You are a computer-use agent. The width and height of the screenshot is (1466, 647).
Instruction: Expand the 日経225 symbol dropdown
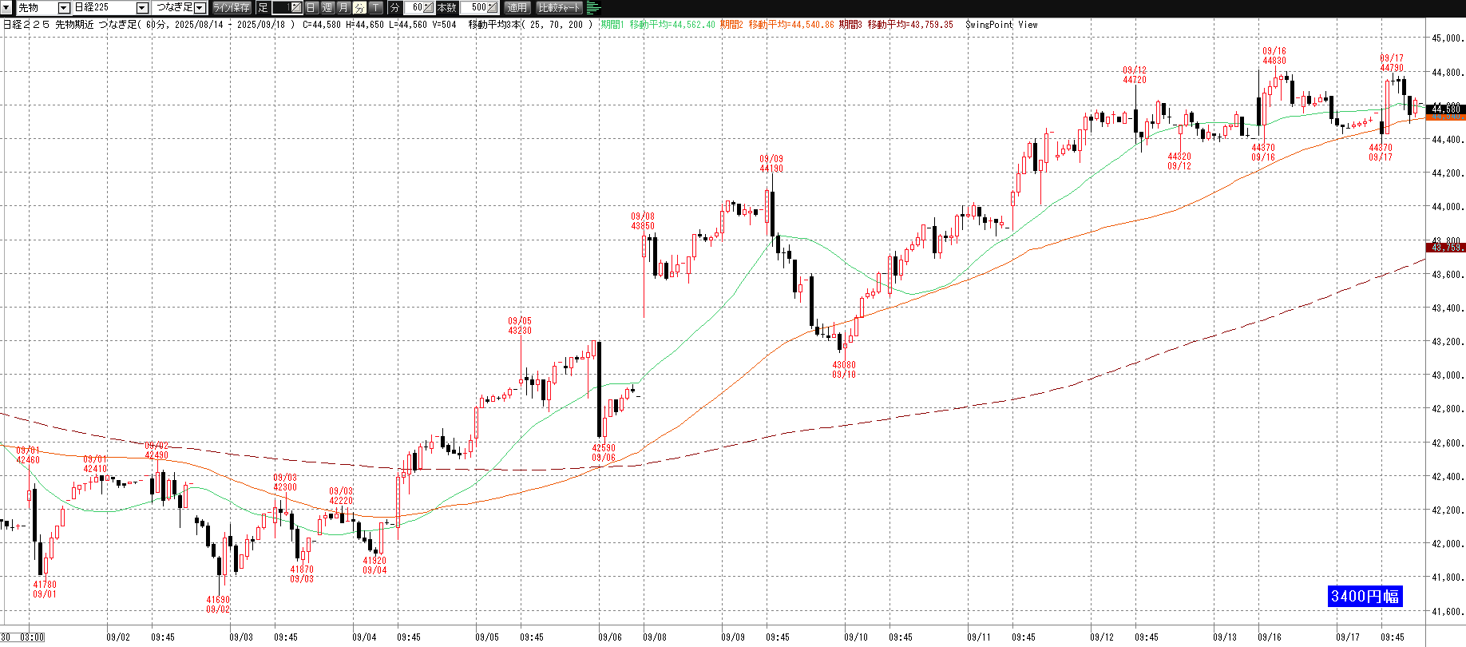[x=142, y=8]
